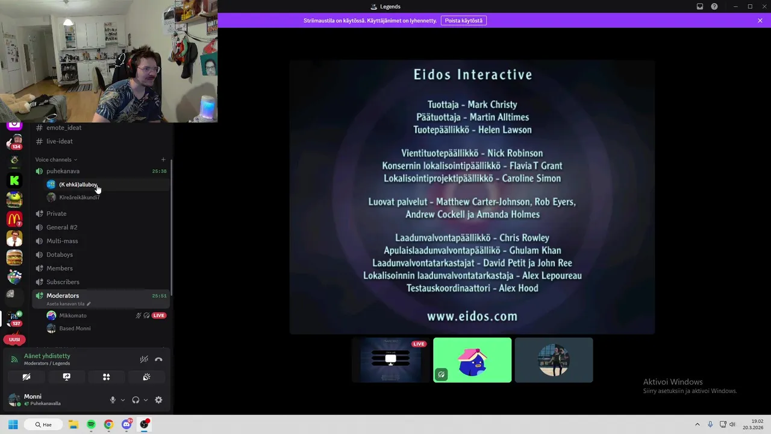771x434 pixels.
Task: Open Äänet yhdistetty connection info
Action: (x=47, y=356)
